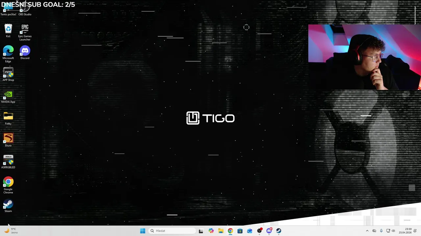Screen dimensions: 421x236
Task: Open Steam from the taskbar
Action: pos(279,231)
